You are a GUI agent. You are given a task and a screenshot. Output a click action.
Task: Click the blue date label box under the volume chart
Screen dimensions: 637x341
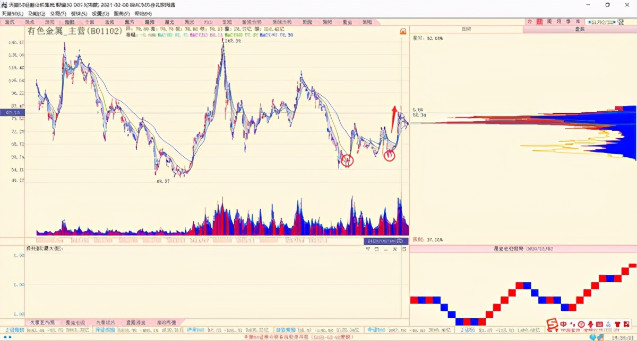pos(386,241)
